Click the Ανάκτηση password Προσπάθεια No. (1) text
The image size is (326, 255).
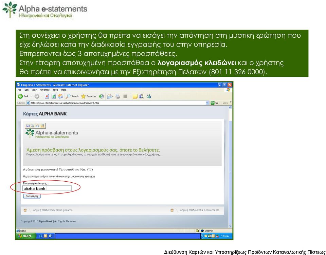[58, 169]
